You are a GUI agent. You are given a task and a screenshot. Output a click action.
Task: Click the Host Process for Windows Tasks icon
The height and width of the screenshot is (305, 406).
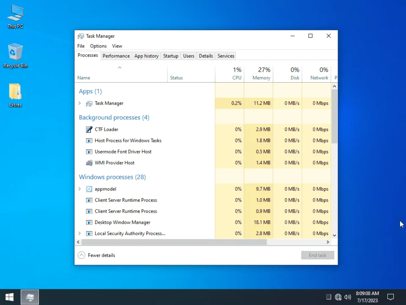coord(89,141)
